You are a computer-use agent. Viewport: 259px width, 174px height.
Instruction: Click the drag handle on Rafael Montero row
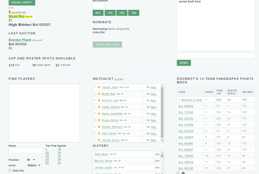[95, 127]
